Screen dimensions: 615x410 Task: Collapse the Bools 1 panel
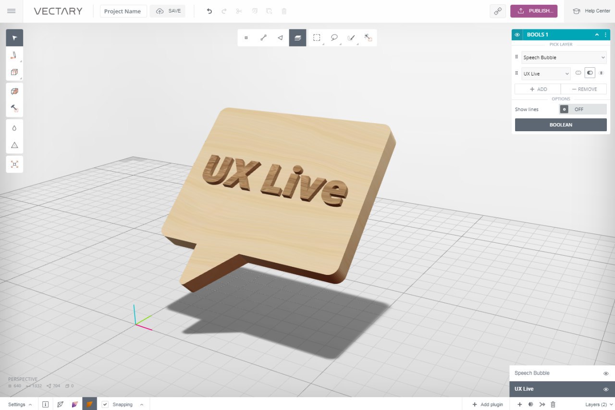(x=597, y=35)
